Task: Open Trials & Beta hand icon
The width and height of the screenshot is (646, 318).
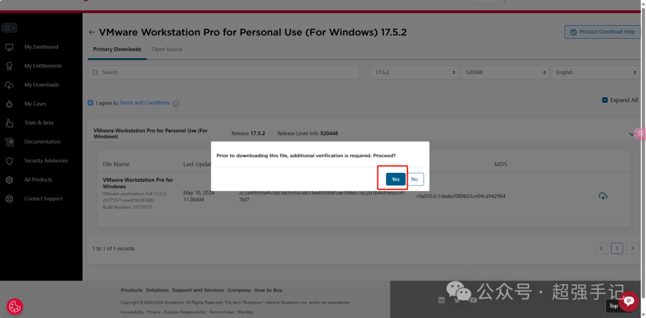Action: [10, 123]
